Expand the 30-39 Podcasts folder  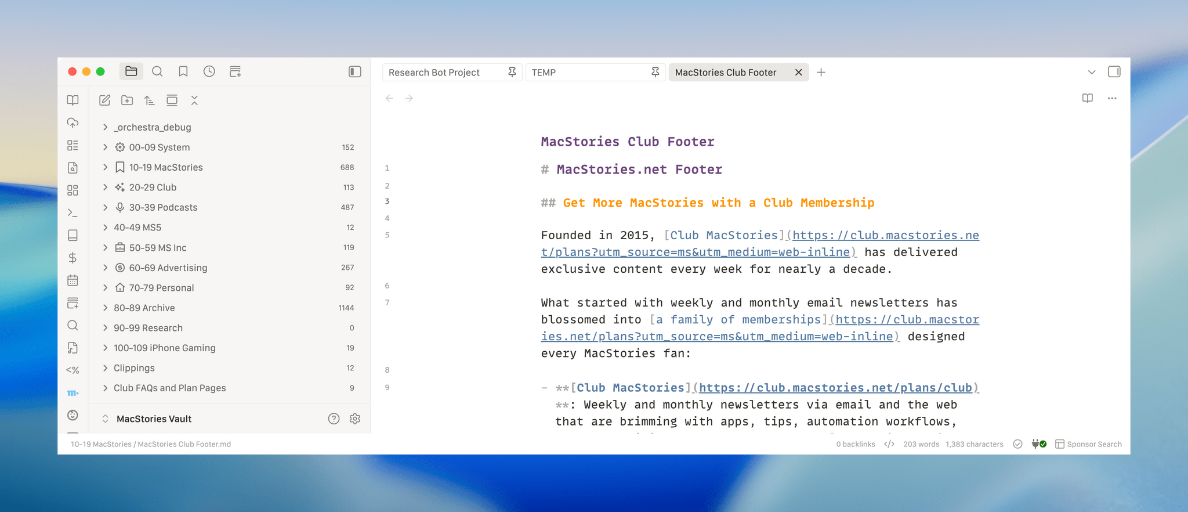coord(105,207)
